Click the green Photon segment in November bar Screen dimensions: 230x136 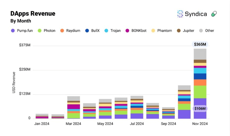point(200,92)
